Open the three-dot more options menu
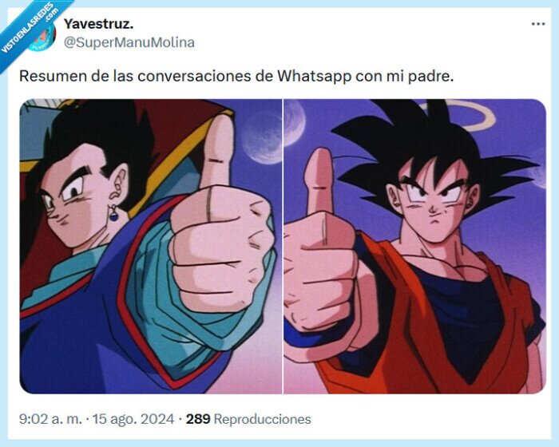559x447 pixels. (538, 24)
